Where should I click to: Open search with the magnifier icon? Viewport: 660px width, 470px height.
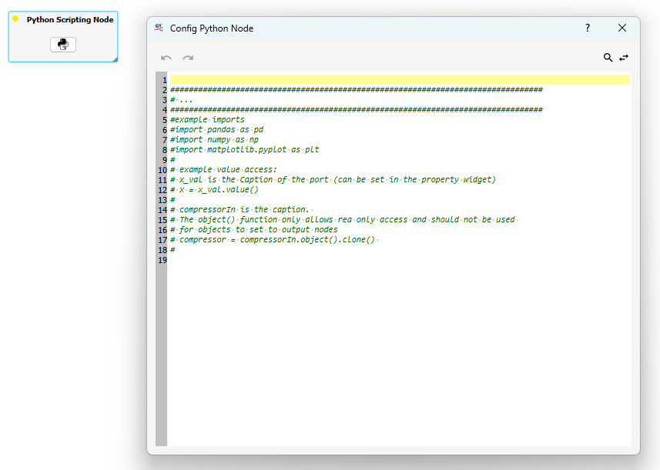pos(608,58)
